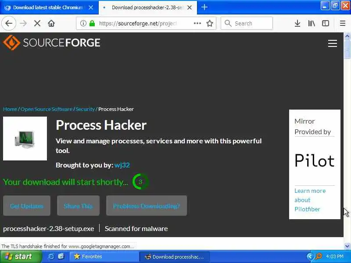This screenshot has width=351, height=263.
Task: Click the Problems Downloading? button
Action: click(147, 206)
